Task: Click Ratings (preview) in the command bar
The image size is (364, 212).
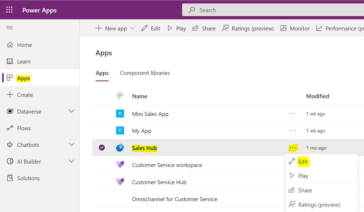Action: tap(248, 28)
